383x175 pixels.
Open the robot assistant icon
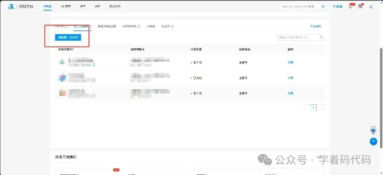click(x=373, y=130)
